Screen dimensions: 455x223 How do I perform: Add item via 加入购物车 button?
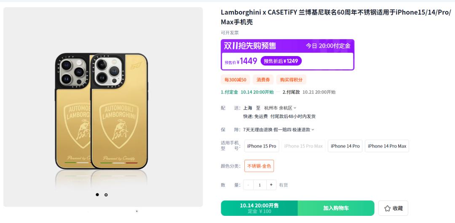(x=336, y=208)
